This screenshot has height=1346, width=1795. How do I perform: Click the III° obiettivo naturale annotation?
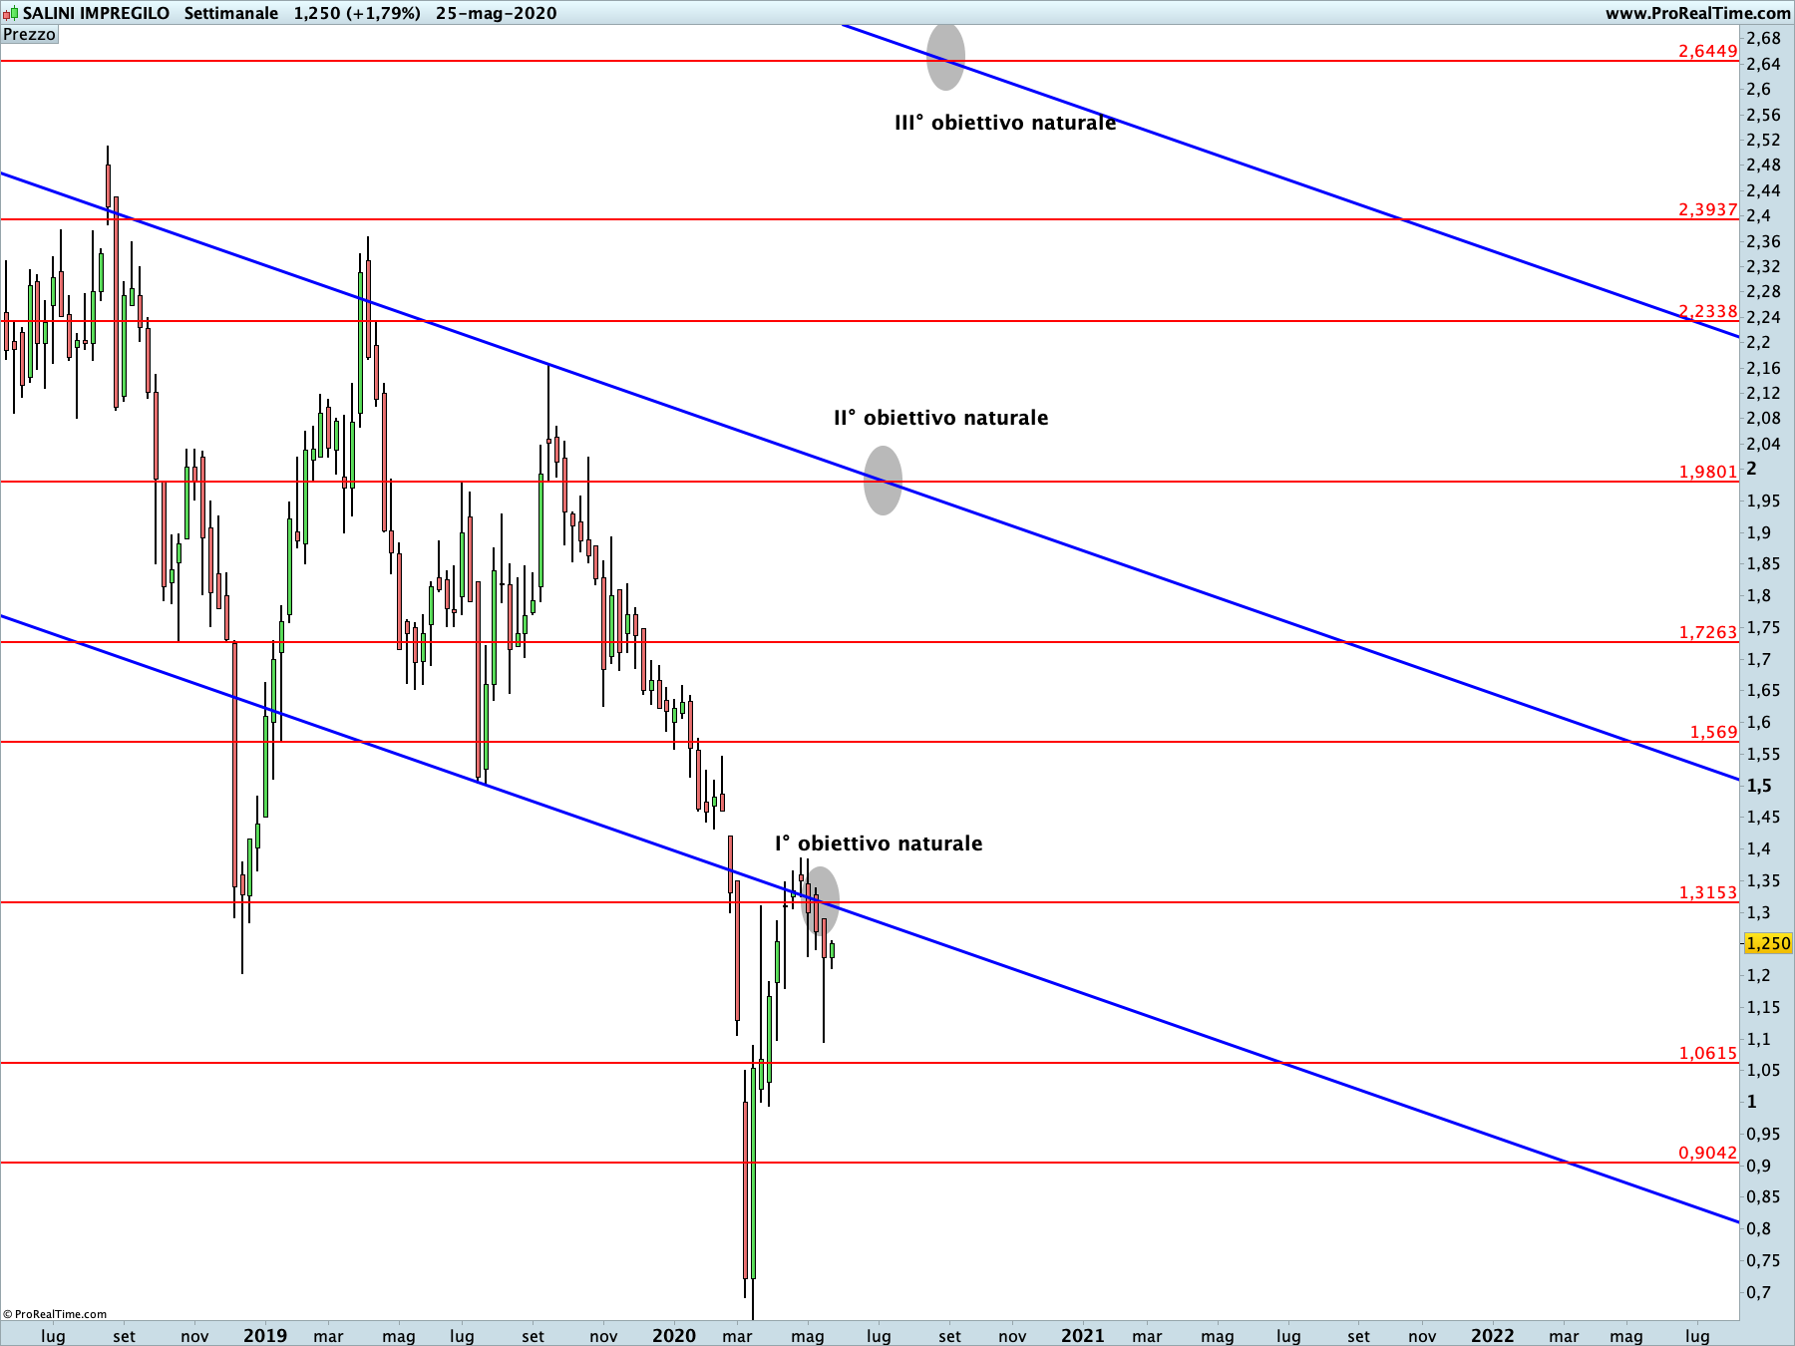coord(1005,123)
